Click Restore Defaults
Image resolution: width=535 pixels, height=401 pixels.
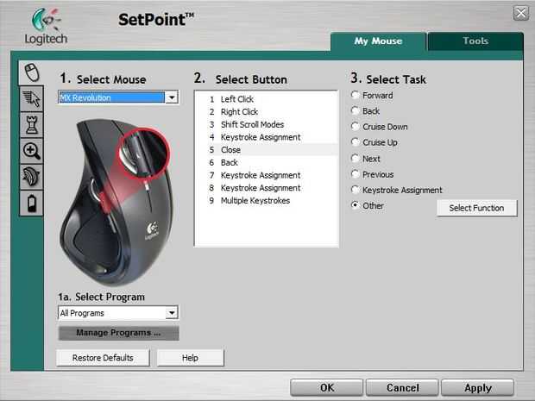point(103,358)
